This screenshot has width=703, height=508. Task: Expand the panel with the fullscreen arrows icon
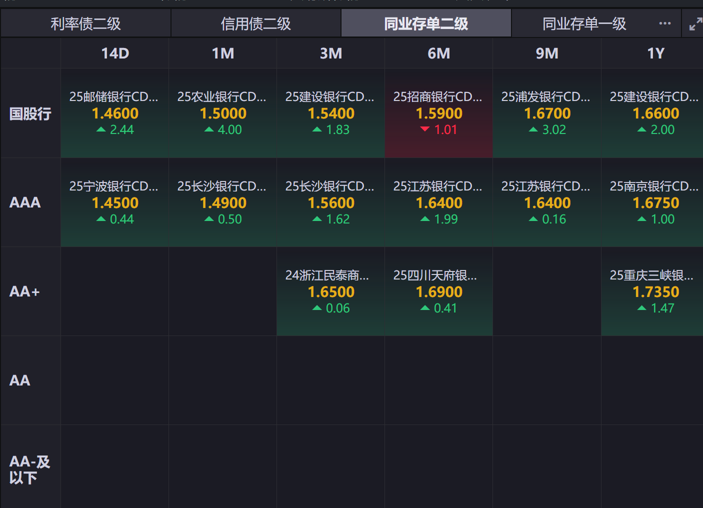[x=695, y=24]
